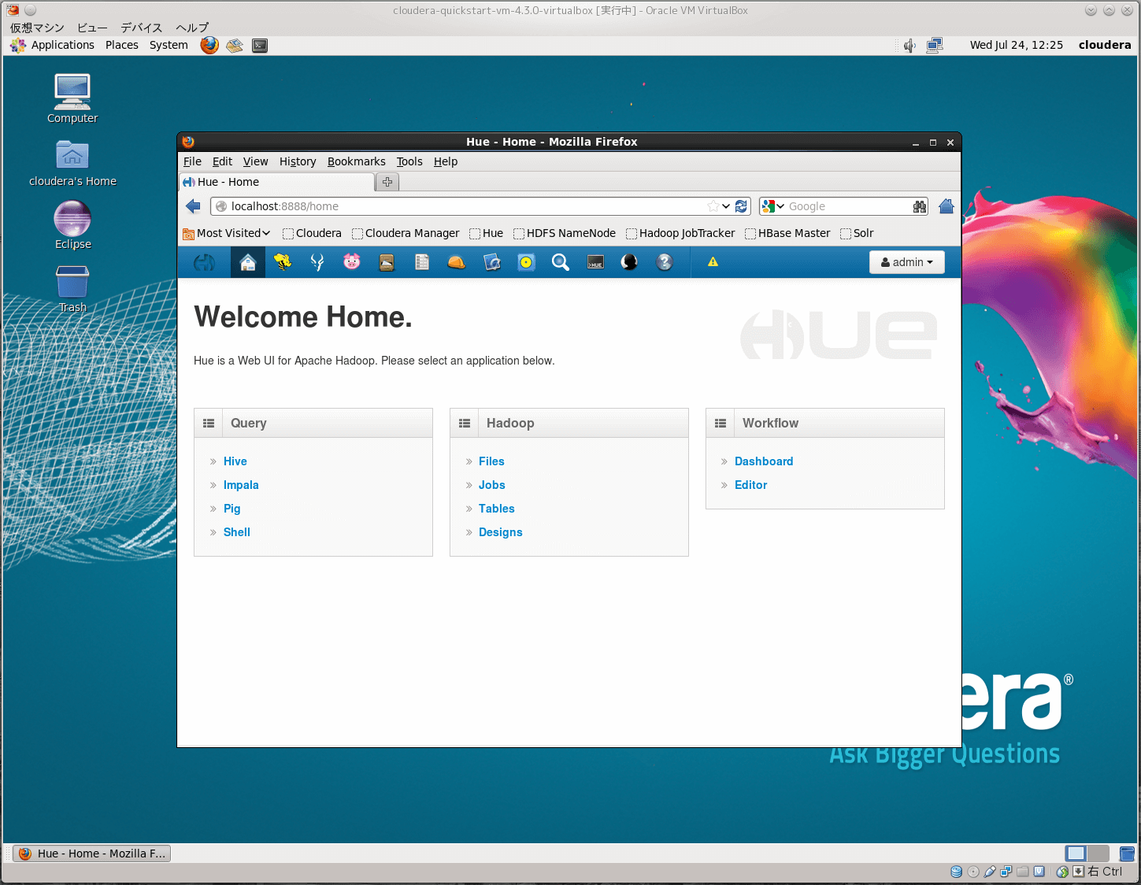1141x885 pixels.
Task: Open the File Browser cabinet icon
Action: 387,262
